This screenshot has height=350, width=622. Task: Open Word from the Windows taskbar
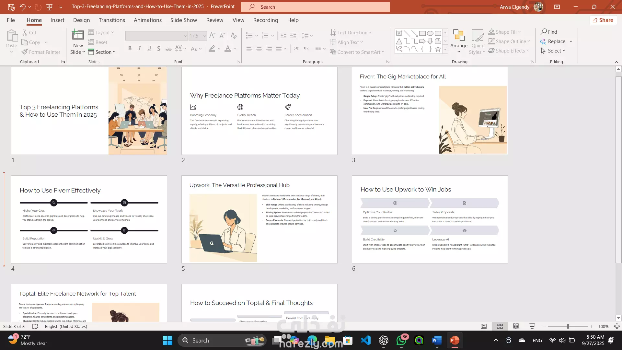(437, 340)
